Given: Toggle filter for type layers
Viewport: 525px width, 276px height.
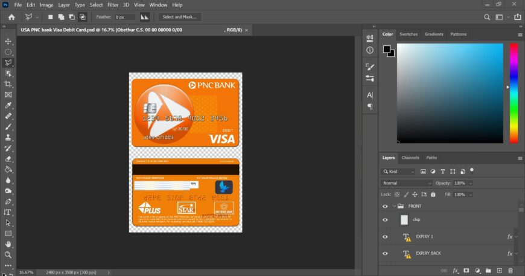Looking at the screenshot, I should click(443, 172).
